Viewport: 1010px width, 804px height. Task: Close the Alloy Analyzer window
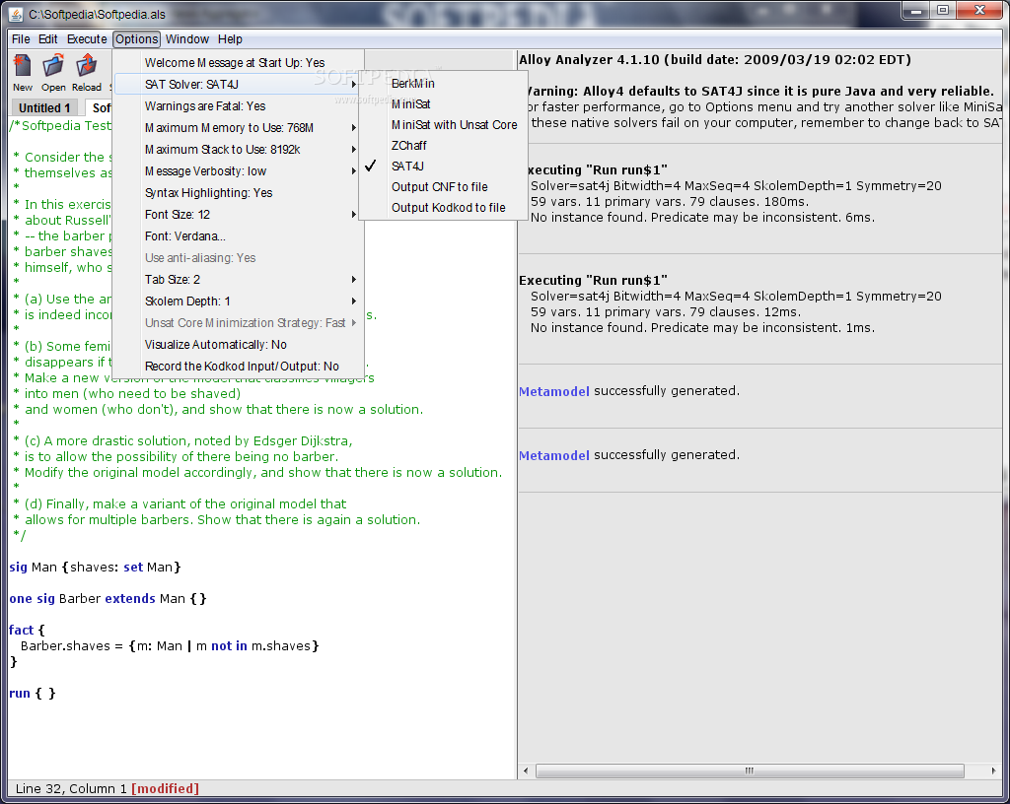979,11
